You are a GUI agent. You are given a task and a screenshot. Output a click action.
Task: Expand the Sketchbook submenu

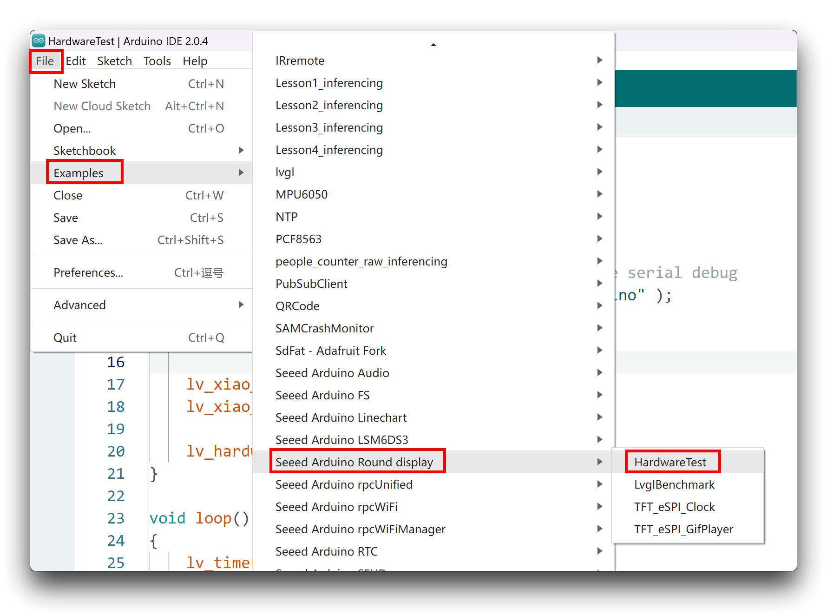142,151
